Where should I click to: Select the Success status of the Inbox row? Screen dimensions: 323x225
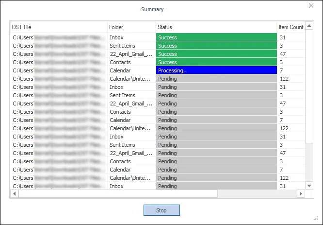216,37
